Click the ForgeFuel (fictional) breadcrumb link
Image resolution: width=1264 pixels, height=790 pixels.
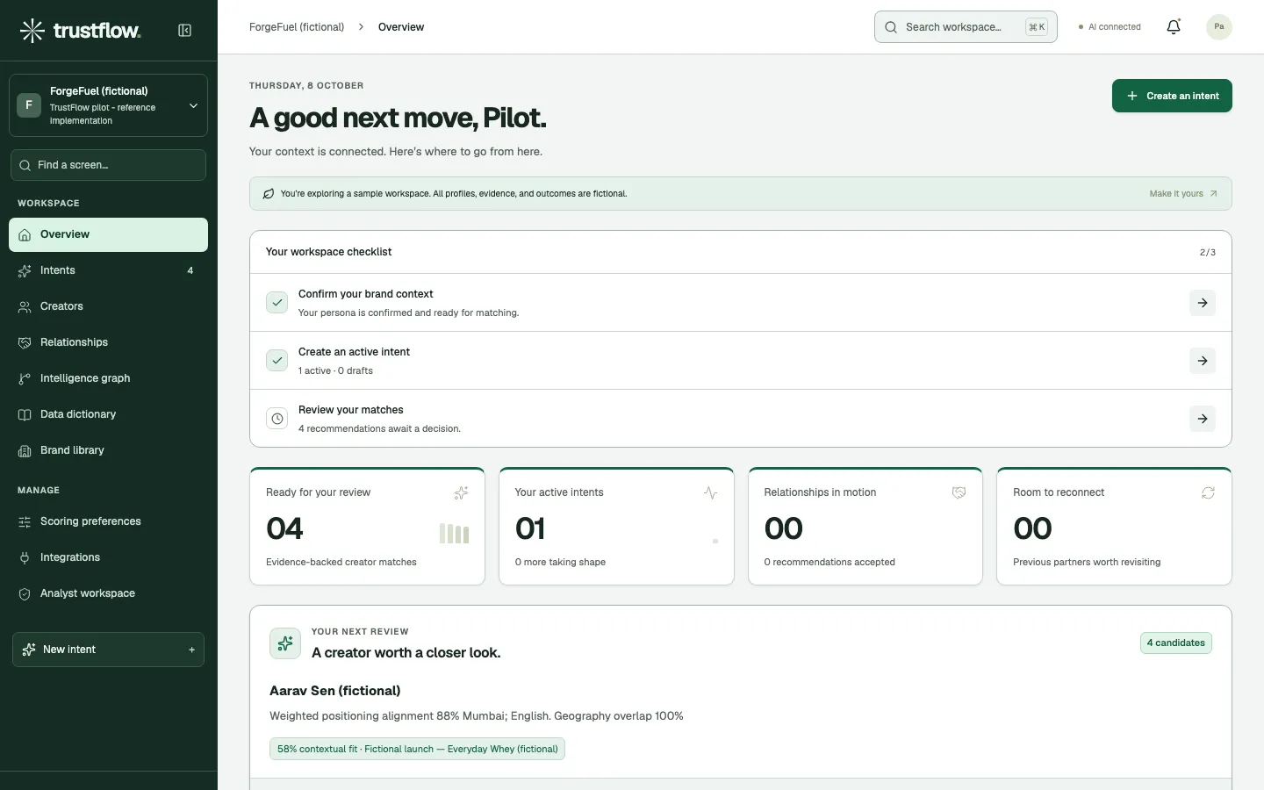point(297,27)
